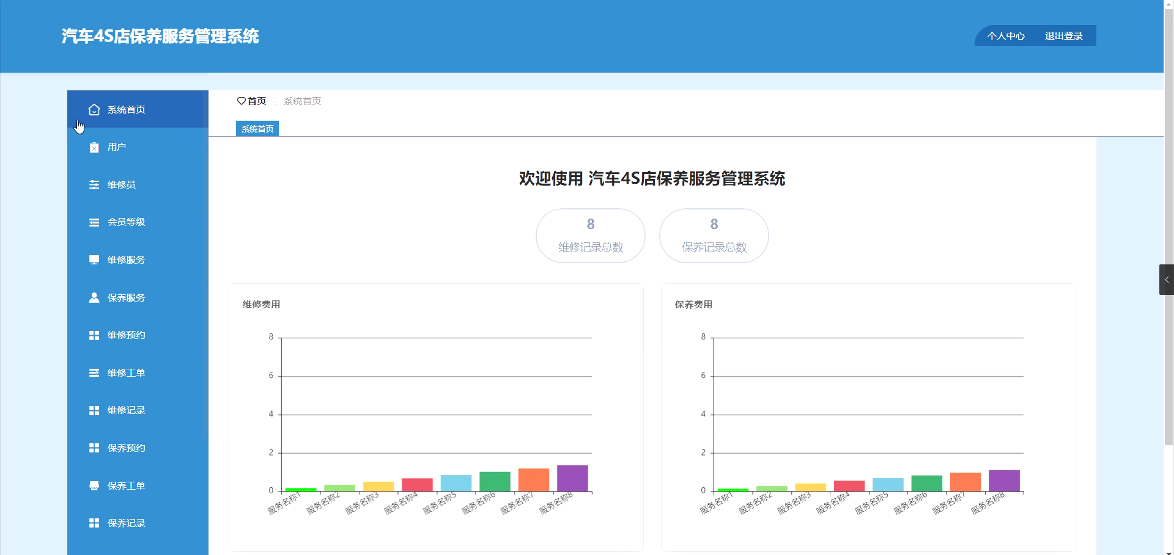Open the 保养预约 sidebar menu

[x=138, y=448]
